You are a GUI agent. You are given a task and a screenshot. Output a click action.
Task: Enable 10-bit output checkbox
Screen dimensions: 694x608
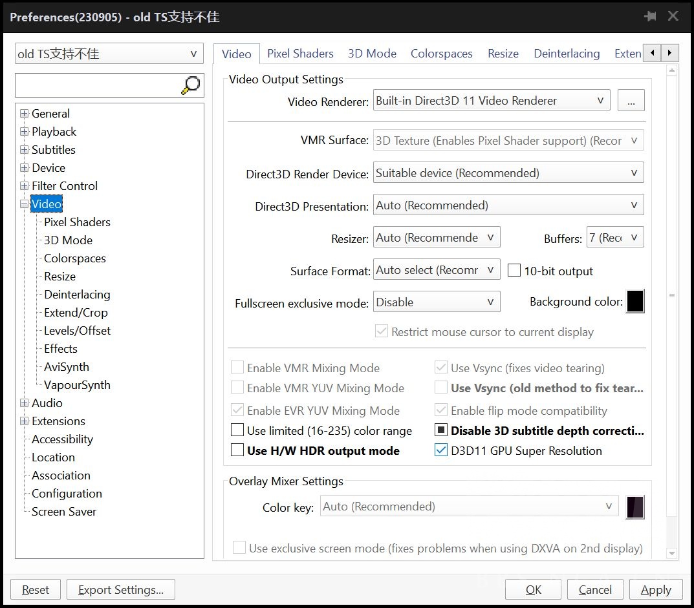point(514,271)
